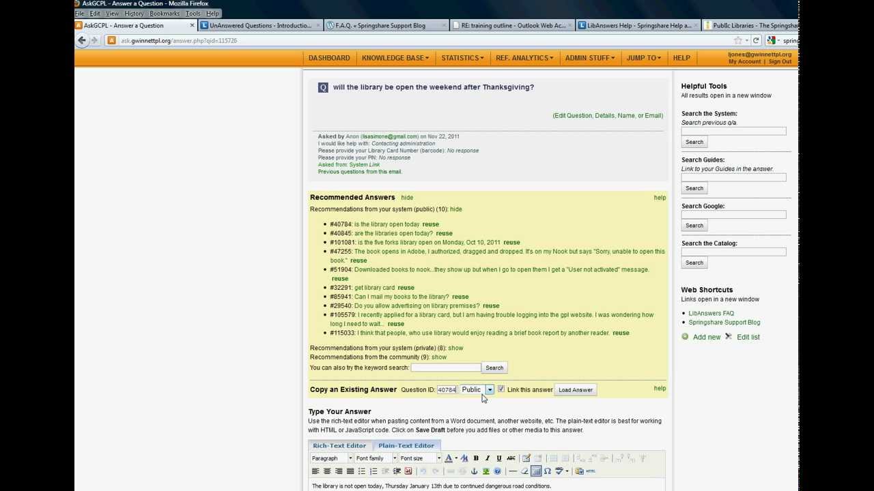
Task: Insert image using picture icon
Action: (x=485, y=471)
